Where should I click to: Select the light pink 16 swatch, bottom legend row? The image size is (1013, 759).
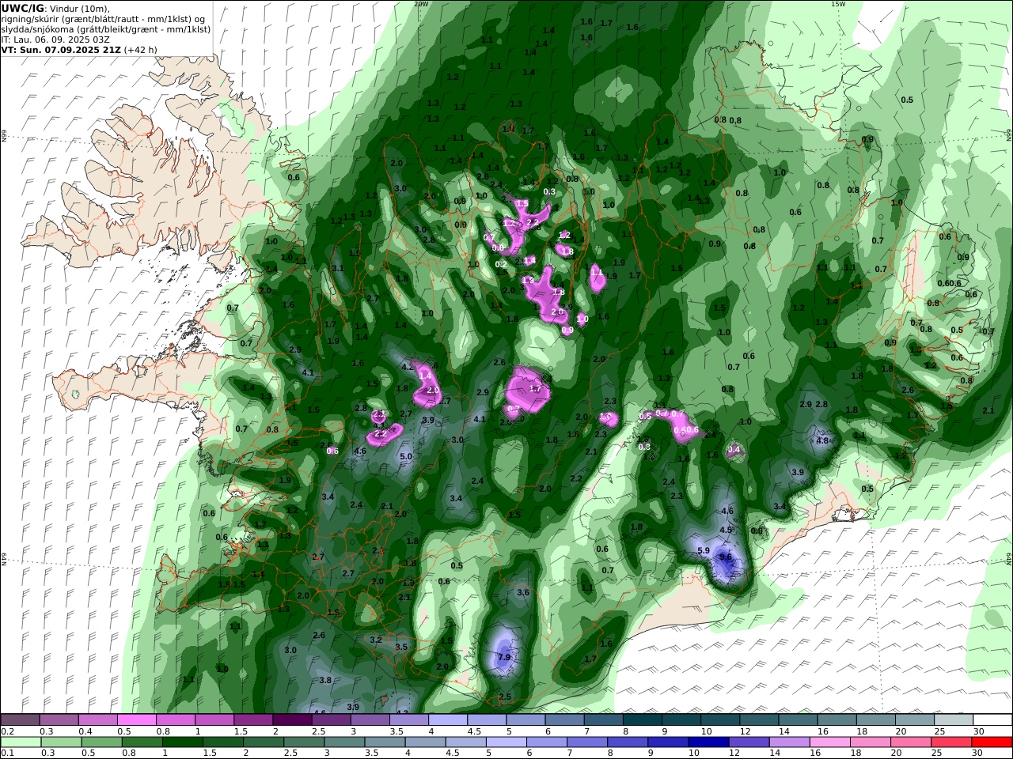[x=830, y=742]
